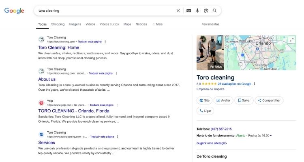
Task: Open the Toro Cleaning: Home link
Action: coord(58,47)
